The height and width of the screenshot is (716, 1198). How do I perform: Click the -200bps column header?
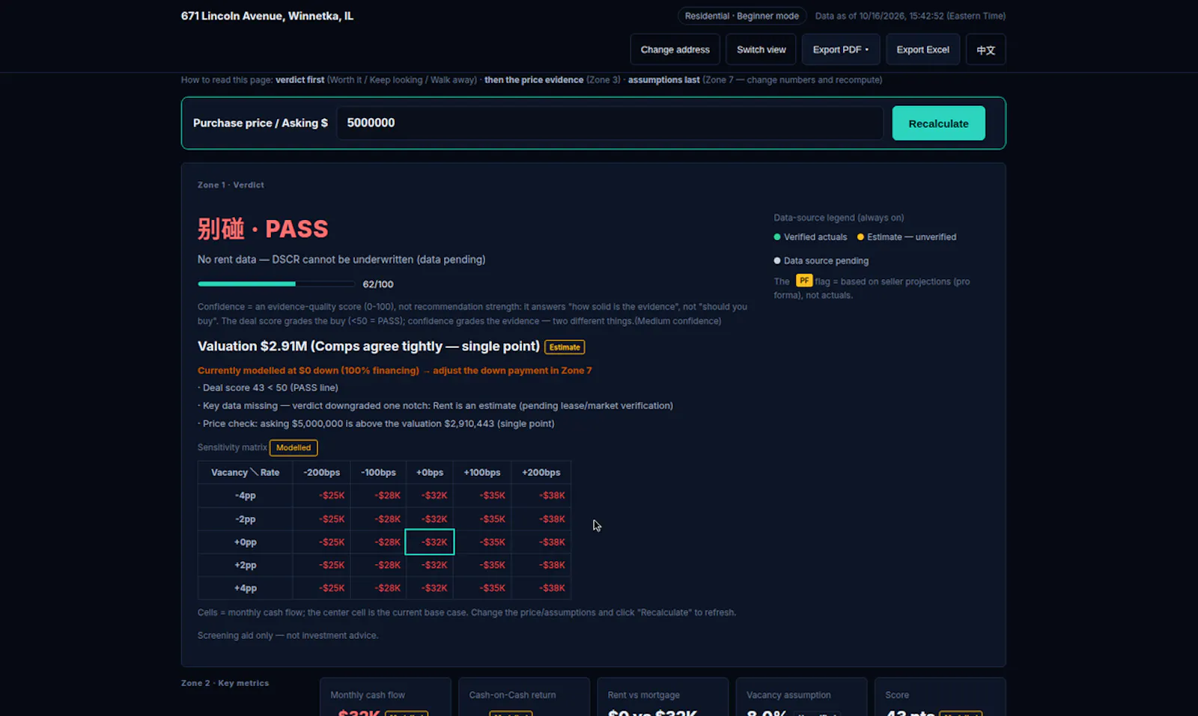point(321,472)
